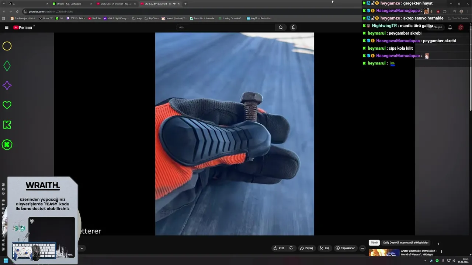Open the Son Mesajlar bookmark
The width and height of the screenshot is (472, 265).
pyautogui.click(x=24, y=18)
